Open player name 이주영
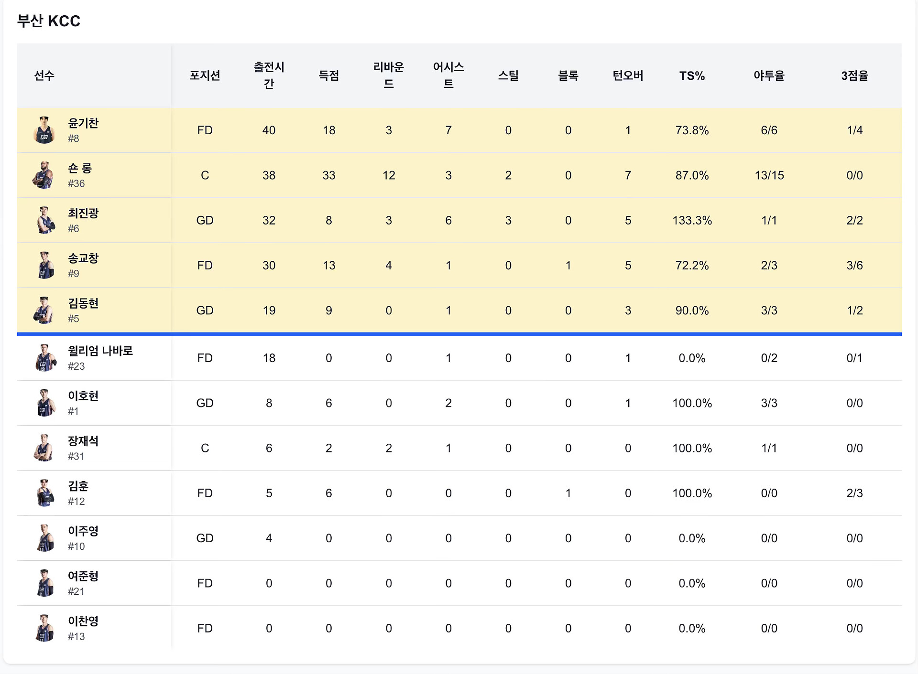 tap(83, 531)
